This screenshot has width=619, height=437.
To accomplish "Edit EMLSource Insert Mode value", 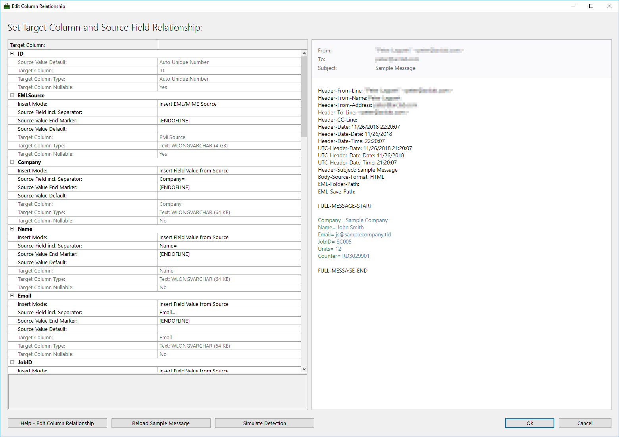I will [x=229, y=104].
